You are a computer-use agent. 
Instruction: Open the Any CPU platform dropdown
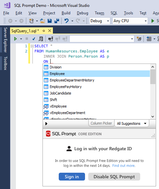(x=130, y=21)
